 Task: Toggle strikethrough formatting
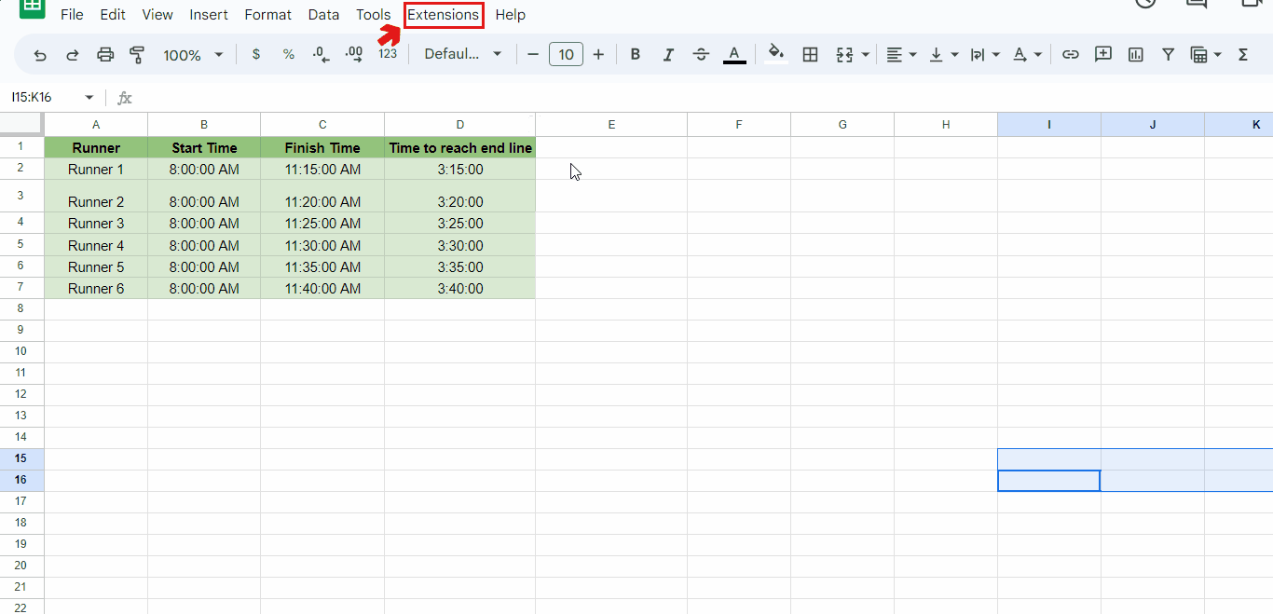tap(701, 54)
